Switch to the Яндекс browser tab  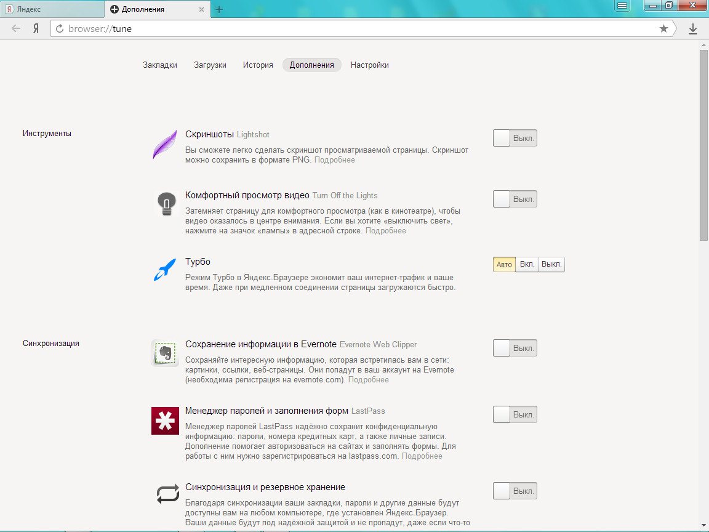pos(52,9)
